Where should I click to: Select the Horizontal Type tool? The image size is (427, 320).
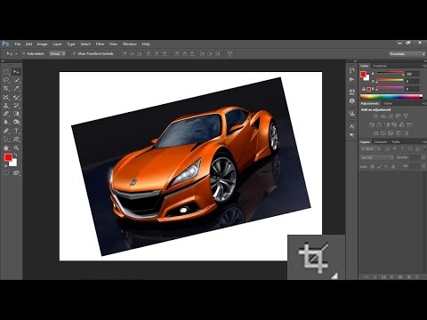coord(16,131)
